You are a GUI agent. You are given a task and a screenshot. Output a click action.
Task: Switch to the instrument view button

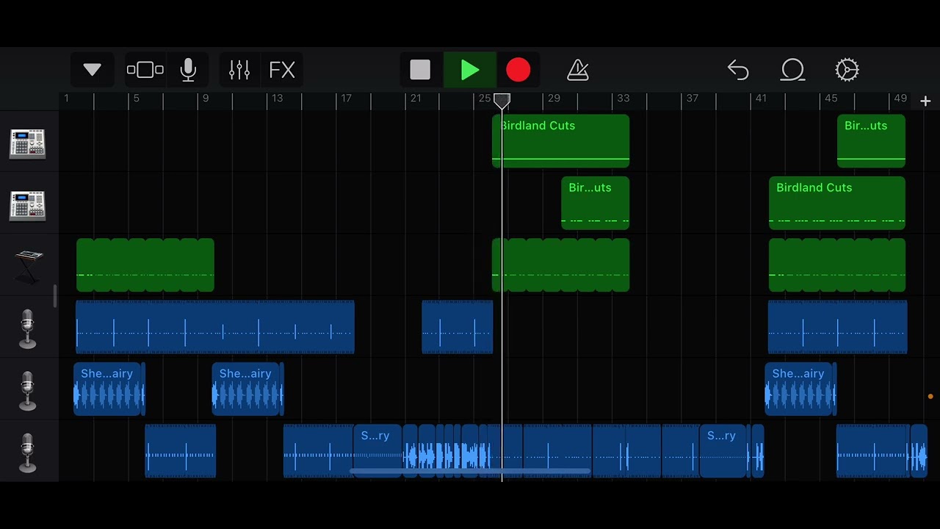pyautogui.click(x=145, y=70)
